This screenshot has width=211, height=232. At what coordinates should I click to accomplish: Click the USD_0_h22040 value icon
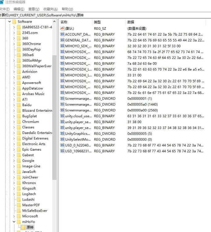pyautogui.click(x=62, y=145)
